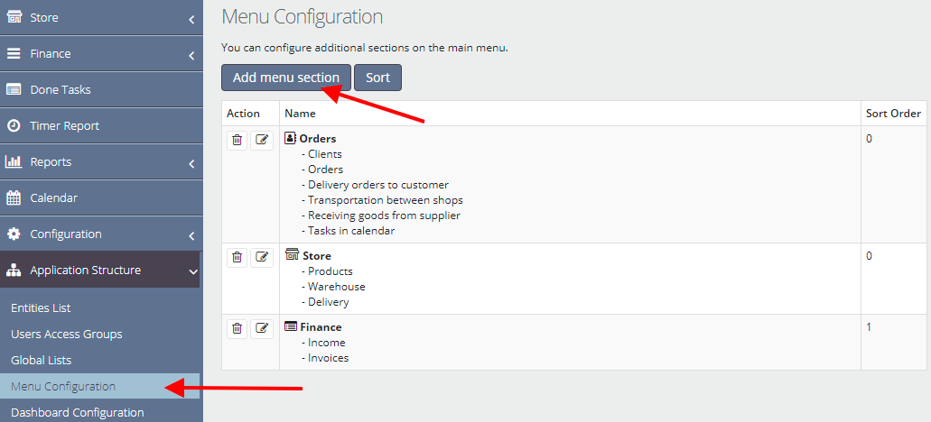Delete the Orders menu section
This screenshot has width=931, height=422.
pos(237,140)
